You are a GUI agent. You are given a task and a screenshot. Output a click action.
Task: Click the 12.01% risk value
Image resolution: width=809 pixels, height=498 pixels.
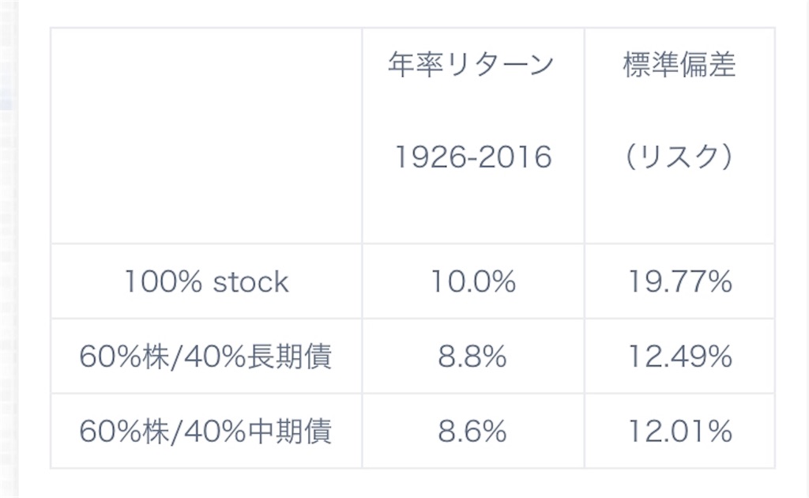pos(679,432)
